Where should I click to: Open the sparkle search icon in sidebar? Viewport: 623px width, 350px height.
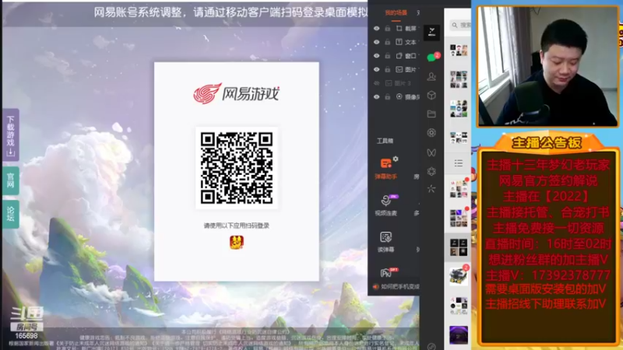(x=431, y=189)
